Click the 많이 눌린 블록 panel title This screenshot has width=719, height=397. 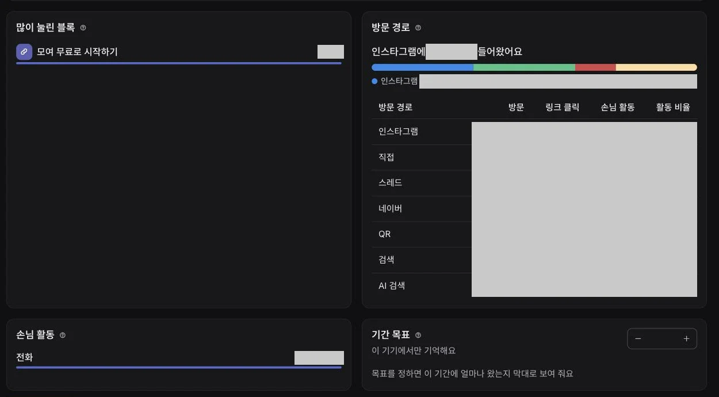[45, 28]
